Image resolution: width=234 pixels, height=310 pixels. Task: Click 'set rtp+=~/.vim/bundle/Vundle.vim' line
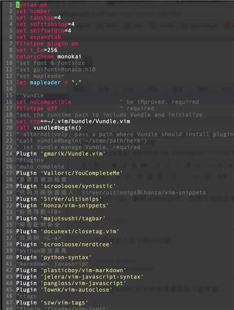tap(73, 121)
